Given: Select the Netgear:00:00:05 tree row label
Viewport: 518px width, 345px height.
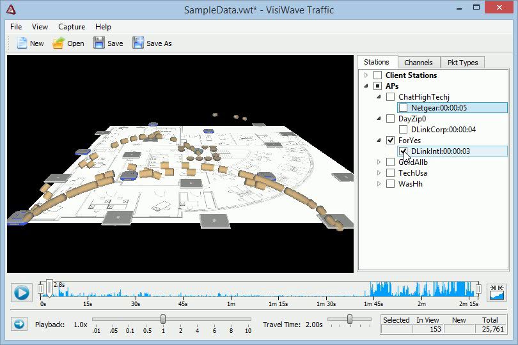Looking at the screenshot, I should point(439,108).
